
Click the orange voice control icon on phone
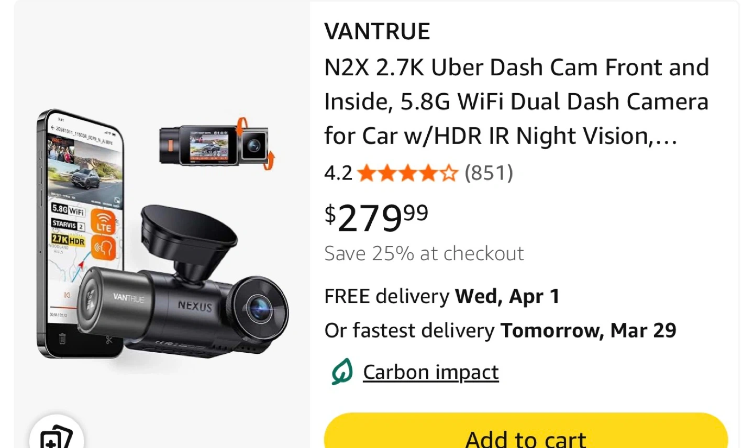104,247
